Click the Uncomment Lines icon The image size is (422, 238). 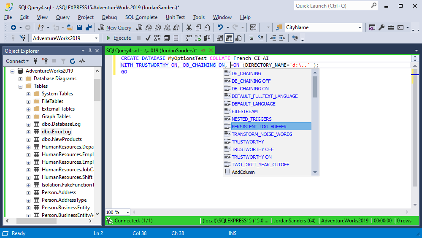click(260, 38)
